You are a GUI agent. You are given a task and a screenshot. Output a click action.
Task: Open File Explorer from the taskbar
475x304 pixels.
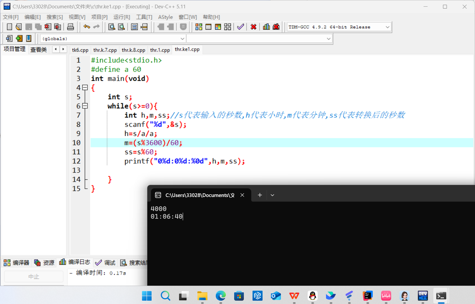coord(202,296)
